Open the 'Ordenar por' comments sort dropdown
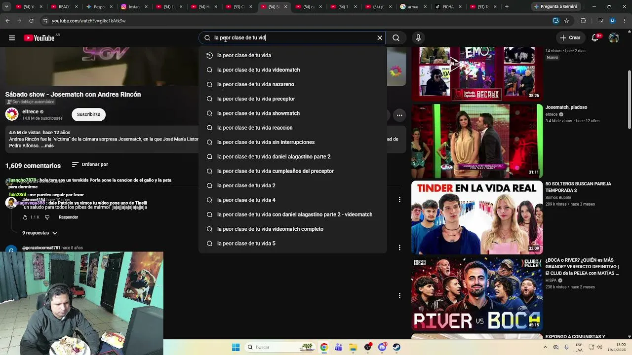This screenshot has height=355, width=632. click(x=90, y=165)
